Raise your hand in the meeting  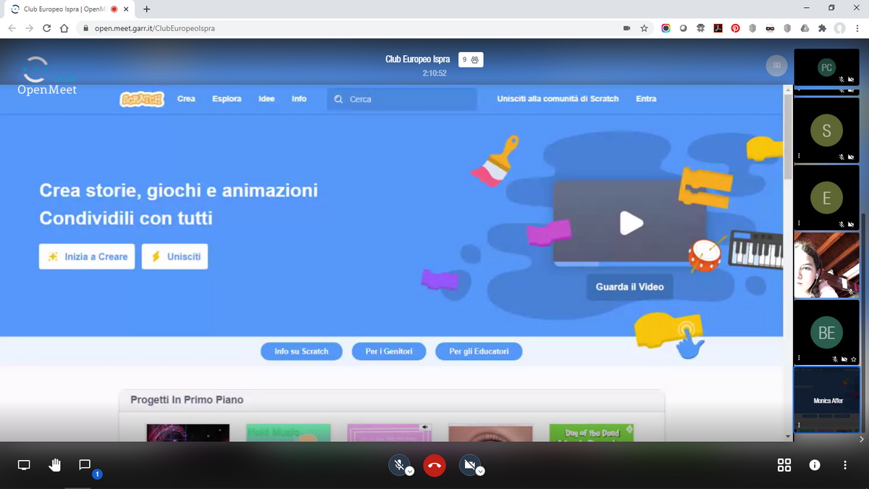click(x=54, y=465)
